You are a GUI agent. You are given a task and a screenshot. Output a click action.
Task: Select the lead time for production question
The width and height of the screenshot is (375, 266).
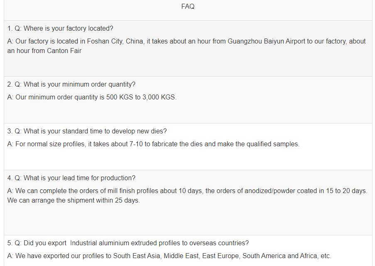click(71, 178)
